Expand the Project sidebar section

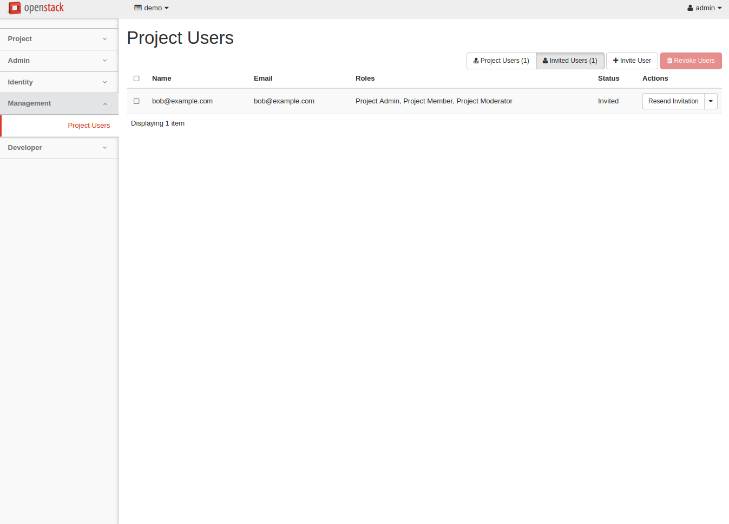tap(59, 39)
